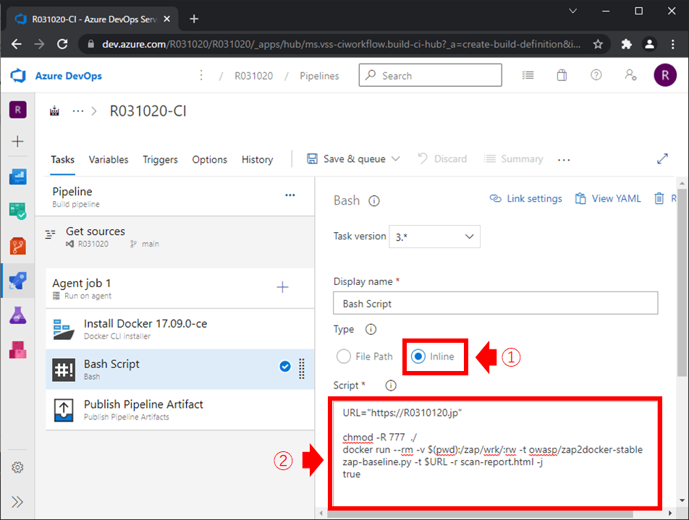This screenshot has height=520, width=689.
Task: Show the Script info icon
Action: pyautogui.click(x=391, y=385)
